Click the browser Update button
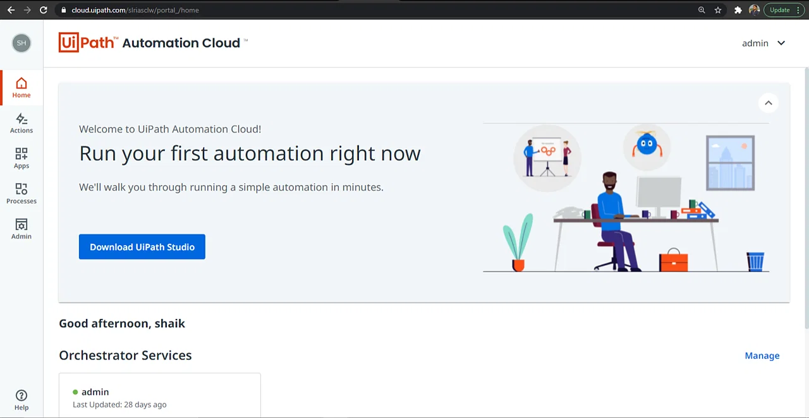Screen dimensions: 809x418 coord(779,9)
